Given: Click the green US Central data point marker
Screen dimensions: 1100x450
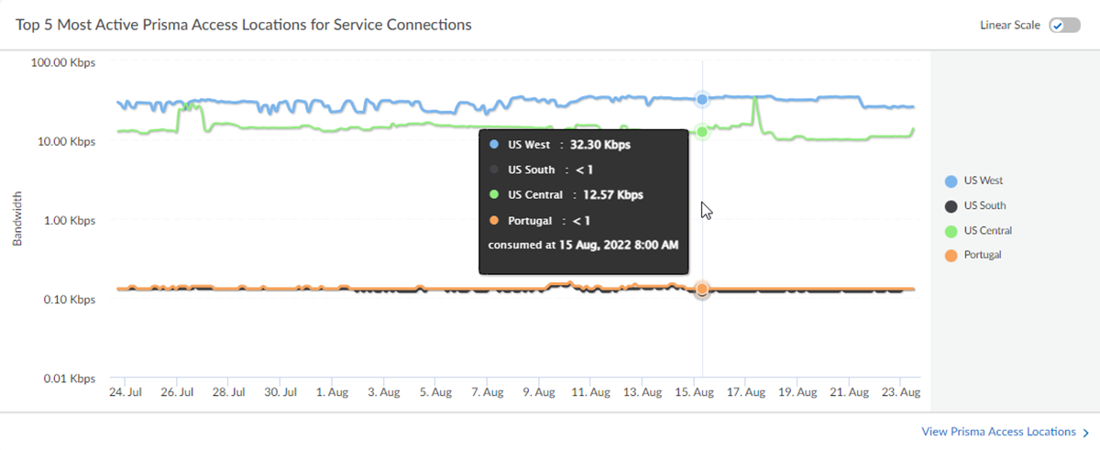Looking at the screenshot, I should [x=702, y=132].
